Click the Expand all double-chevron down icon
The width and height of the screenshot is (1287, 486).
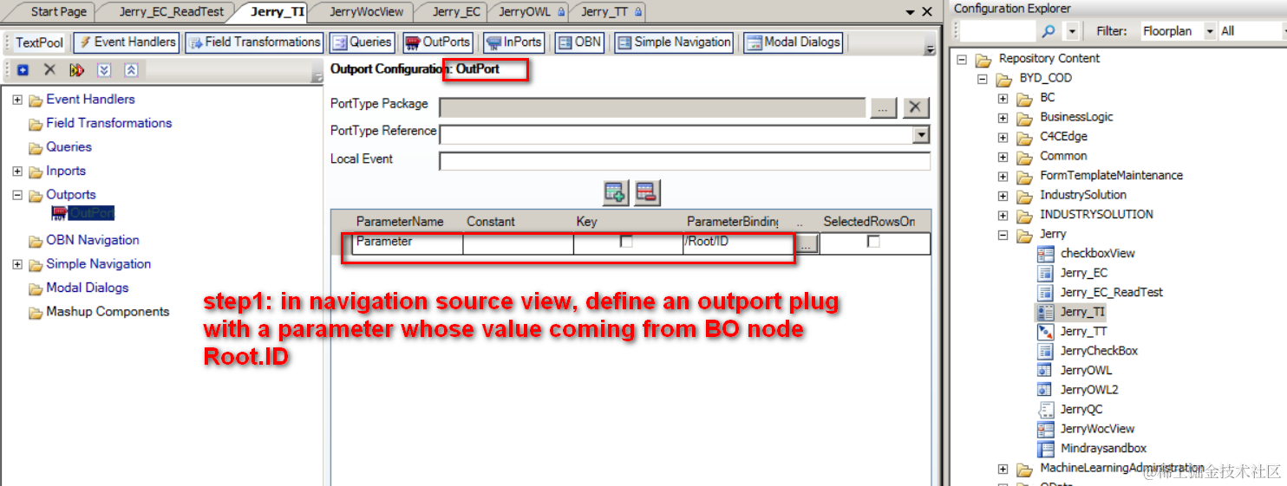click(104, 70)
